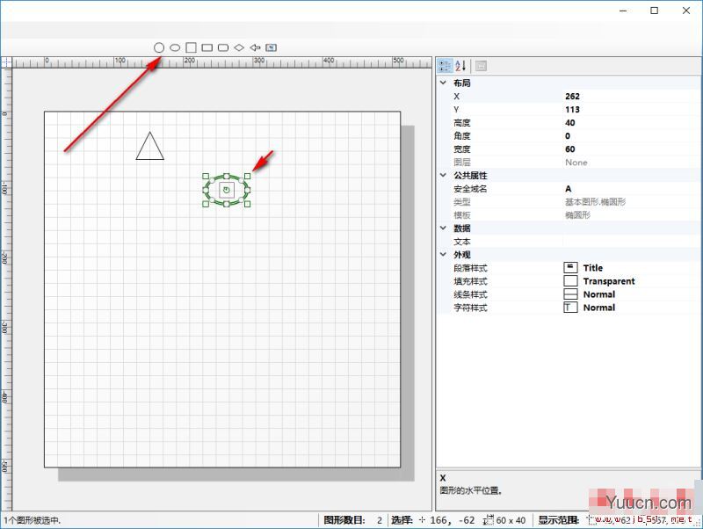Click the ellipse's top-right corner handle
Image resolution: width=703 pixels, height=529 pixels.
[x=247, y=176]
